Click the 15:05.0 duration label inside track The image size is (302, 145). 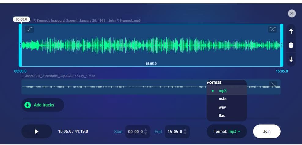151,64
